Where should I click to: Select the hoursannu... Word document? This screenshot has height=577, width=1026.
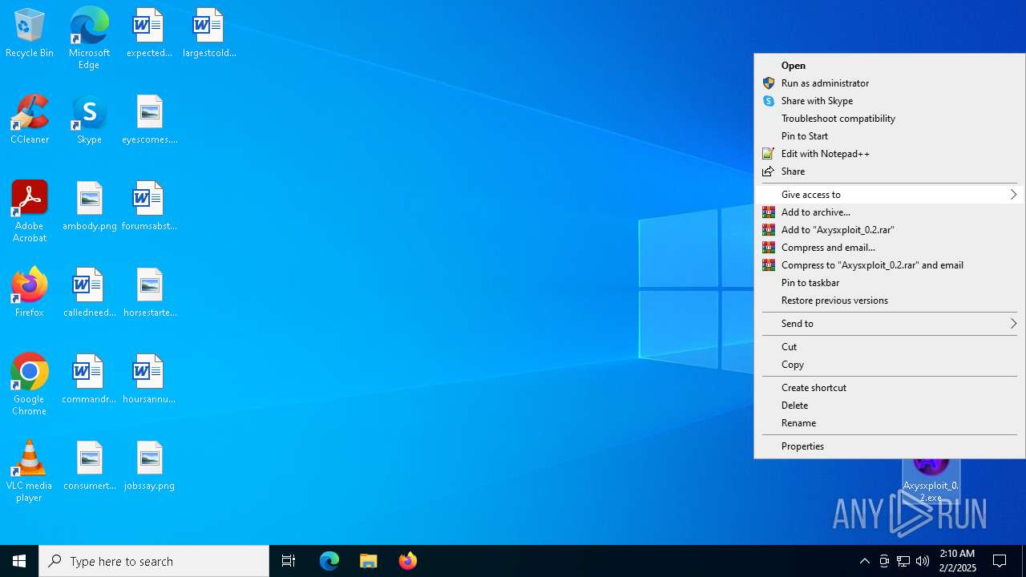coord(149,380)
